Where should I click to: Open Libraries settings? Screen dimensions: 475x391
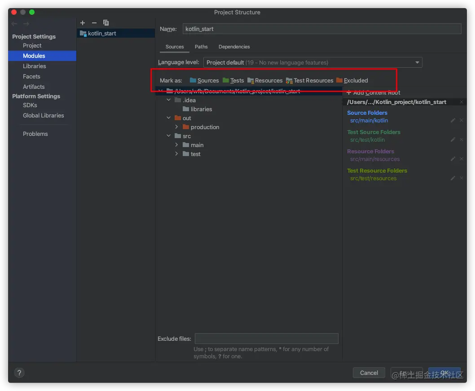pyautogui.click(x=35, y=66)
